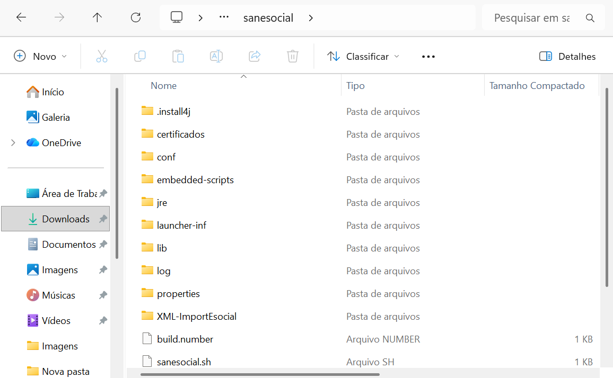Expand the OneDrive tree node
This screenshot has width=613, height=378.
13,142
